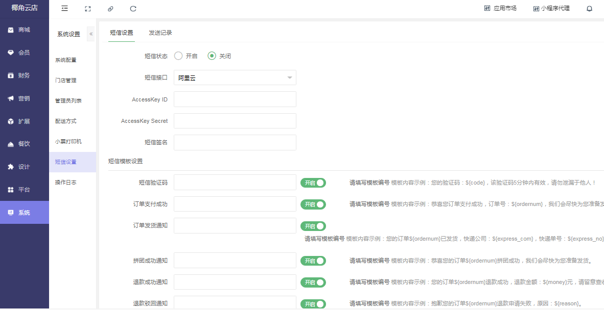The height and width of the screenshot is (310, 604).
Task: Open 应用市场 from the top bar
Action: click(x=500, y=9)
